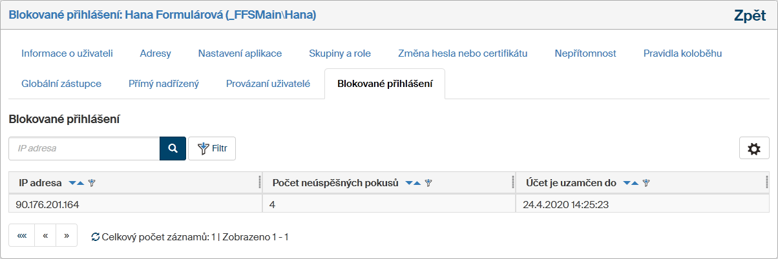Switch to the Skupiny a role tab
The height and width of the screenshot is (259, 778).
340,53
